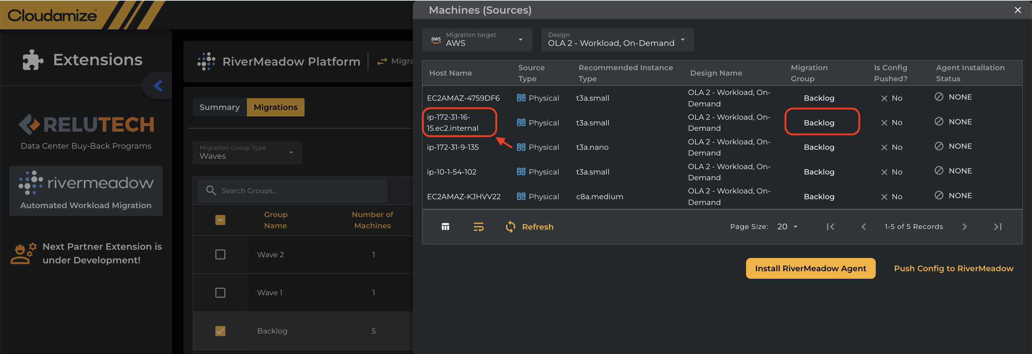Click the Wave 2 group name
This screenshot has width=1032, height=354.
[x=271, y=255]
